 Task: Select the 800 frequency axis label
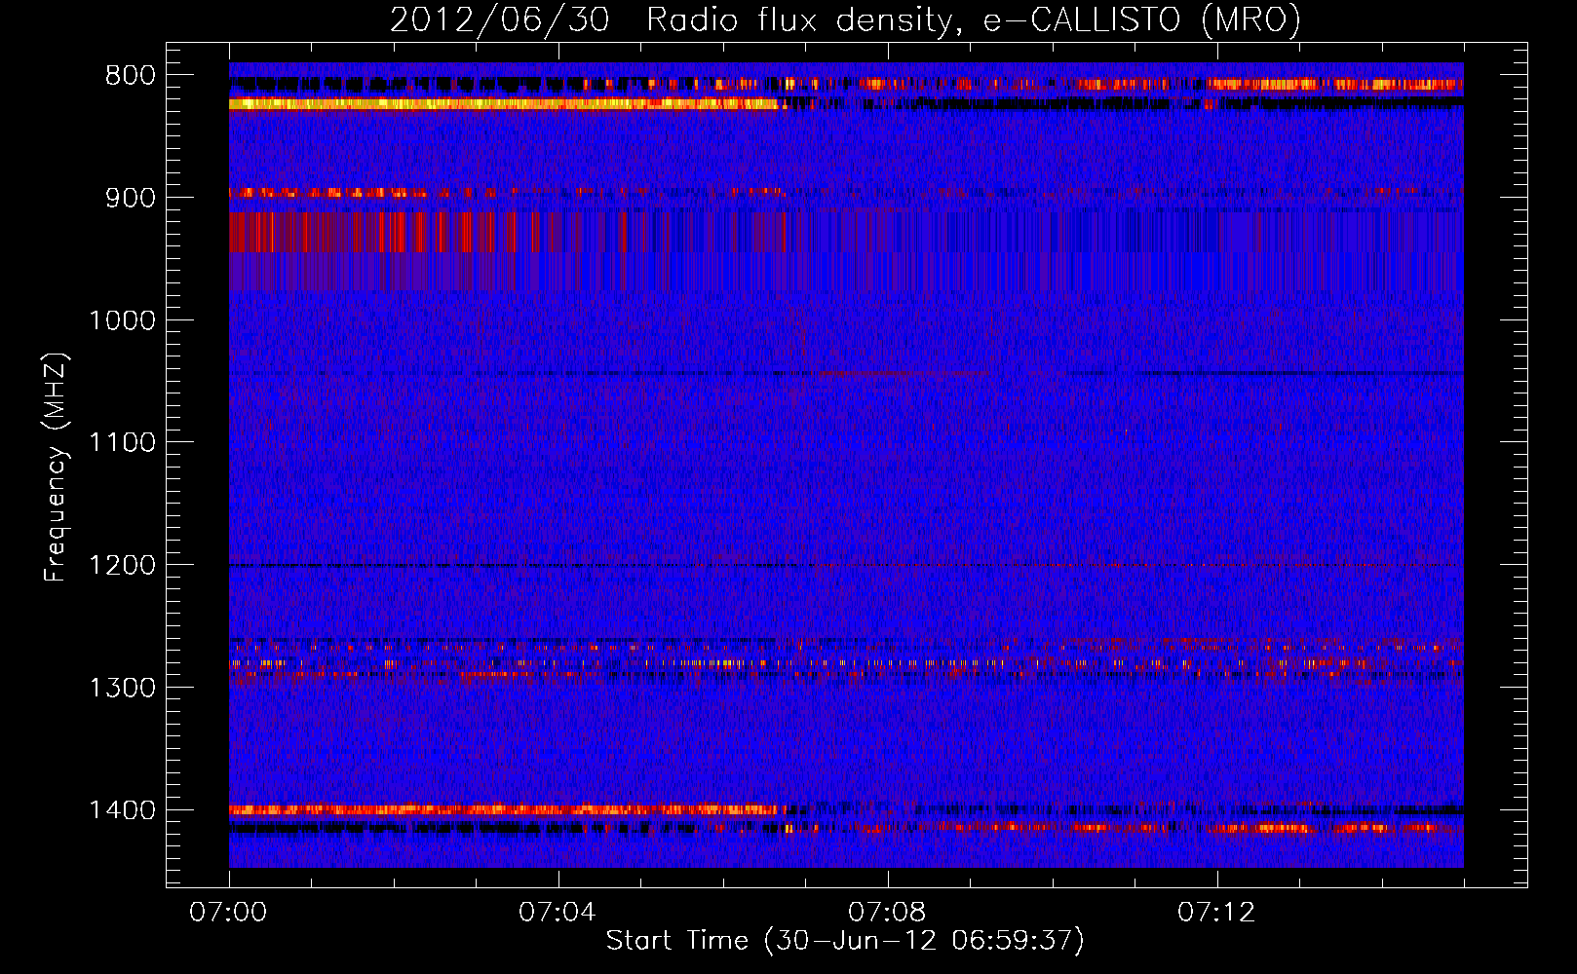tap(130, 76)
